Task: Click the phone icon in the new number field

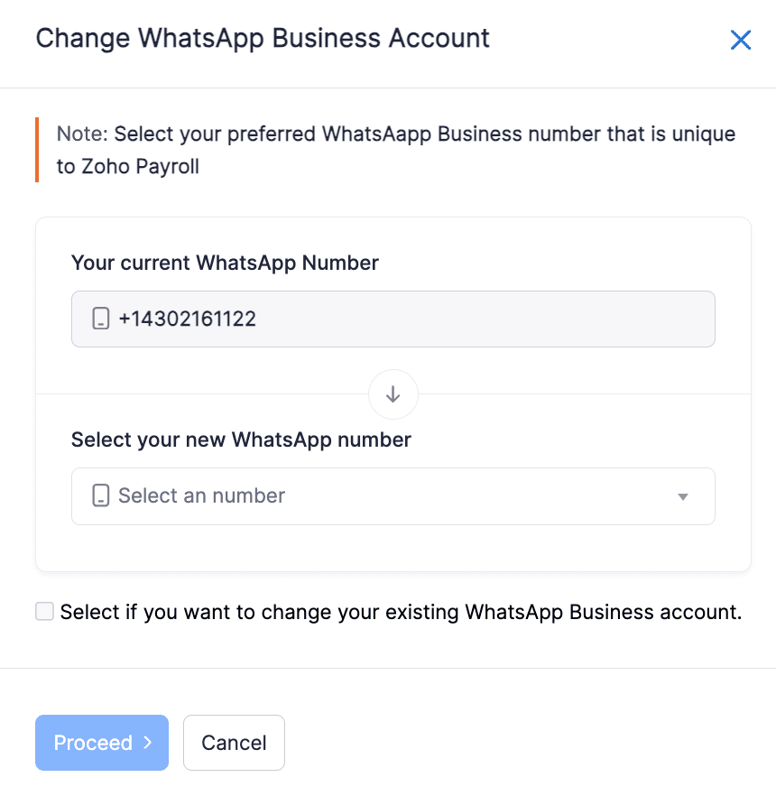Action: coord(99,495)
